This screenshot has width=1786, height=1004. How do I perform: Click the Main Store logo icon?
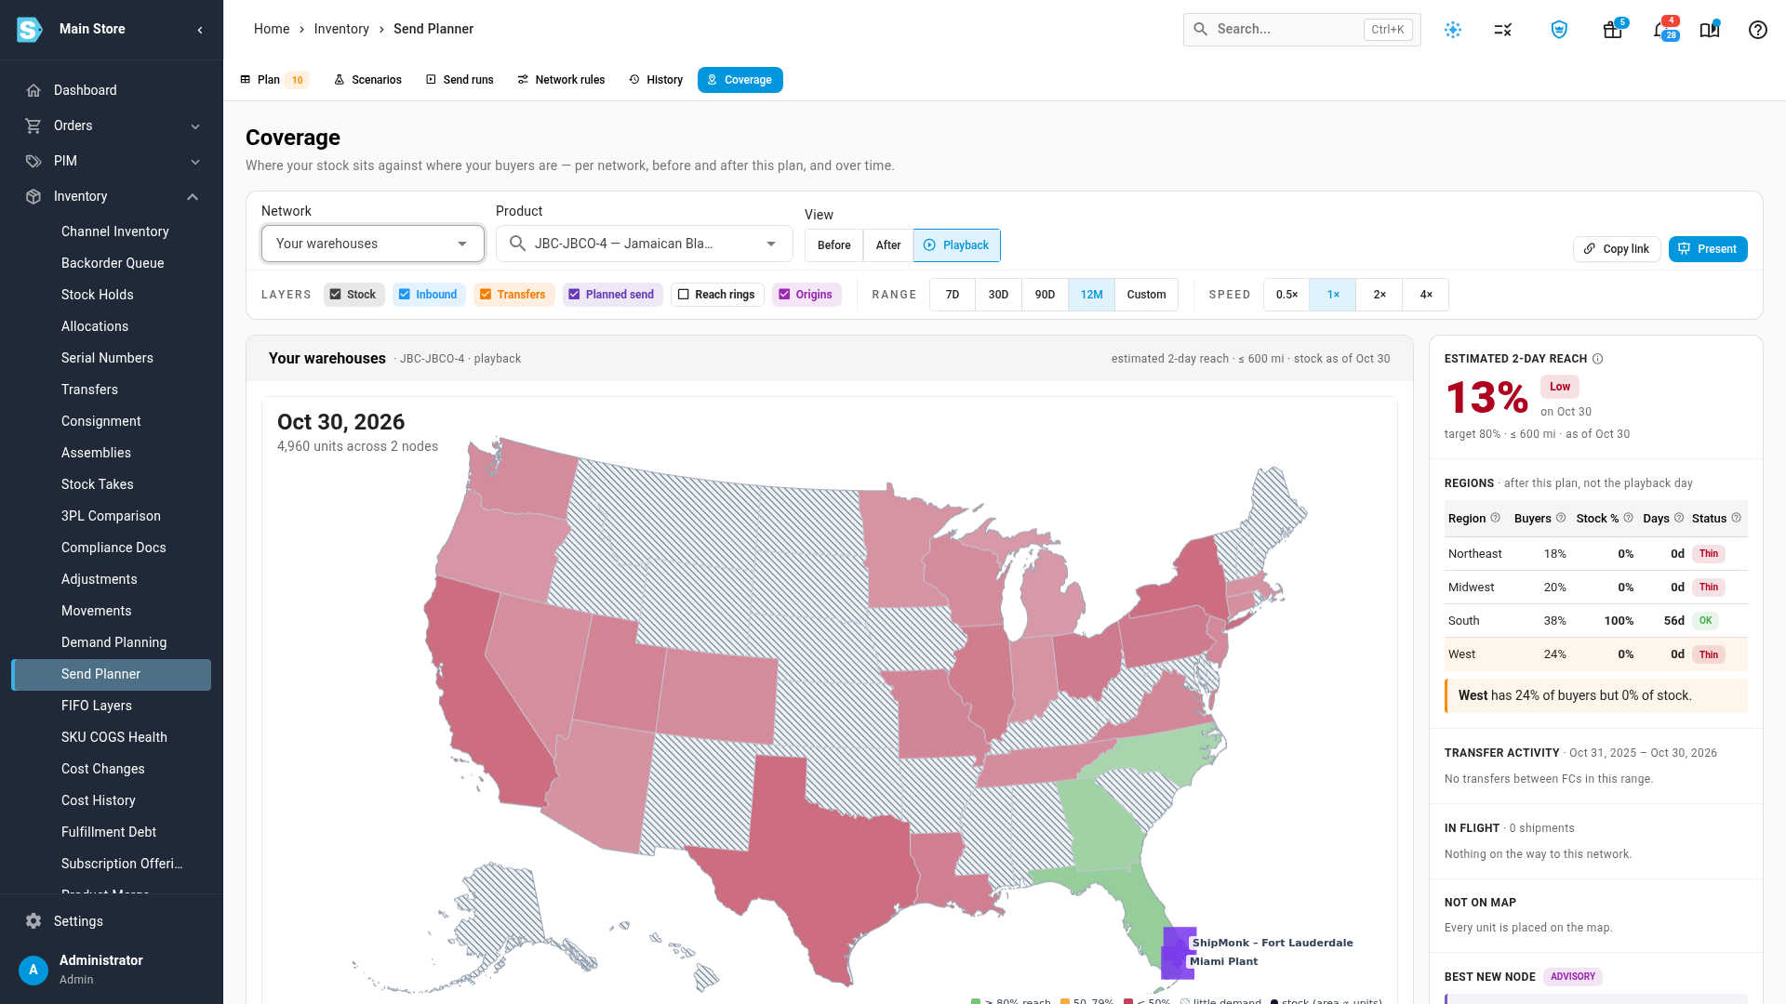[x=30, y=30]
